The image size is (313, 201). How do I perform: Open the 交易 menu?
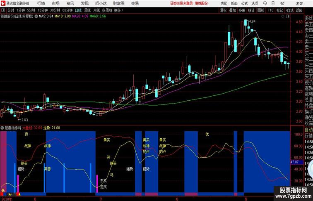135,3
